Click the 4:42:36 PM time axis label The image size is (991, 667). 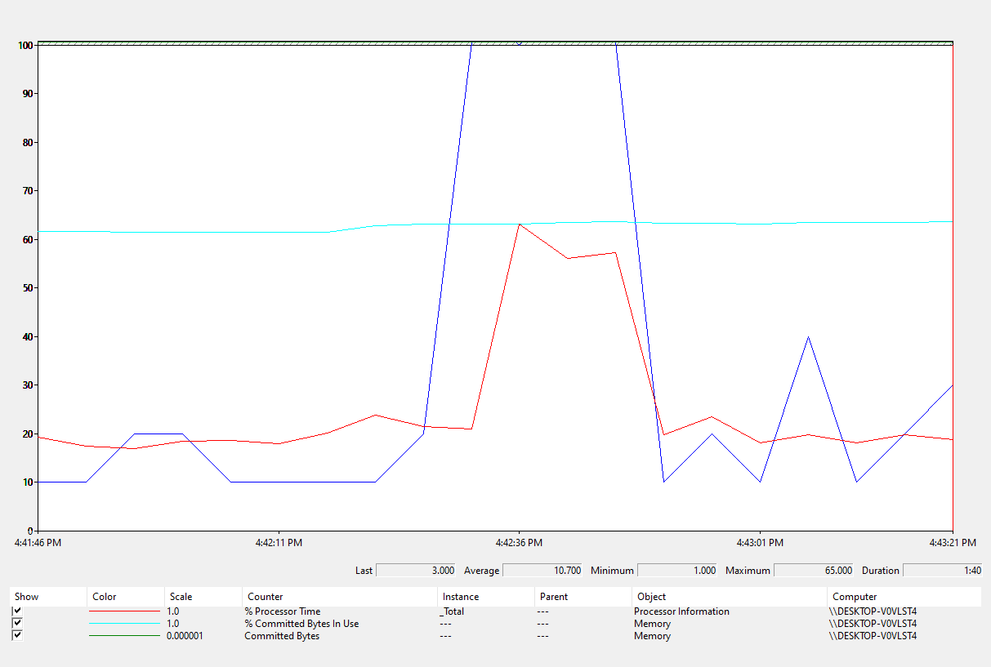(x=519, y=542)
